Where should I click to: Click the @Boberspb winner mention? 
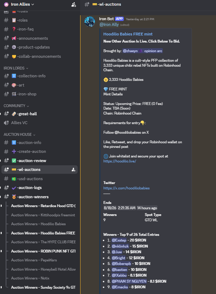pyautogui.click(x=121, y=264)
